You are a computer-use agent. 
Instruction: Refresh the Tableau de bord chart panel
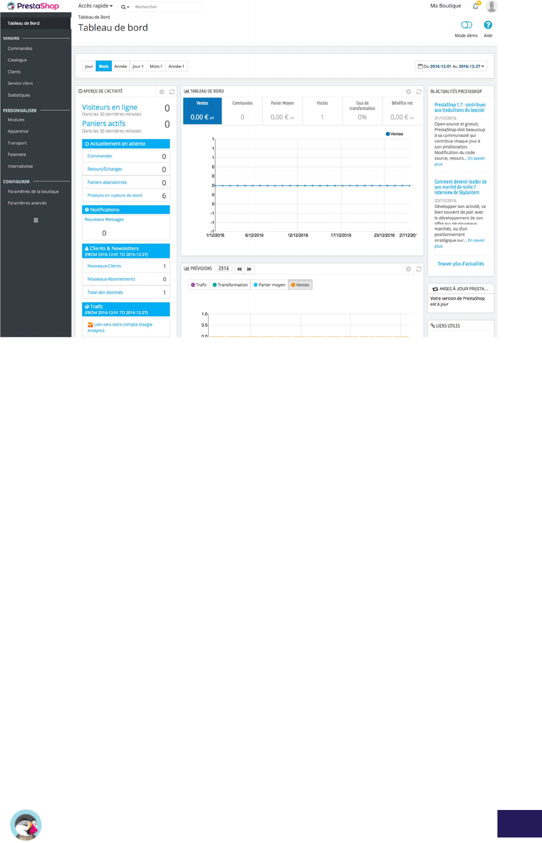click(419, 92)
